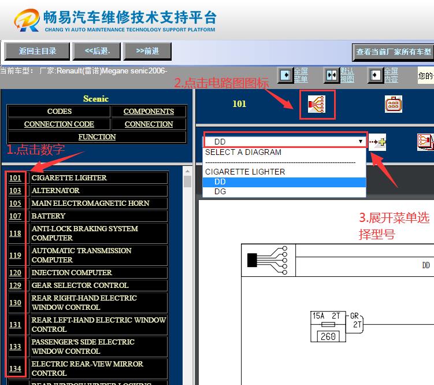This screenshot has height=385, width=434.
Task: Click ELECTRIC REAR-VIEW MIRROR CONTROL text
Action: point(87,368)
